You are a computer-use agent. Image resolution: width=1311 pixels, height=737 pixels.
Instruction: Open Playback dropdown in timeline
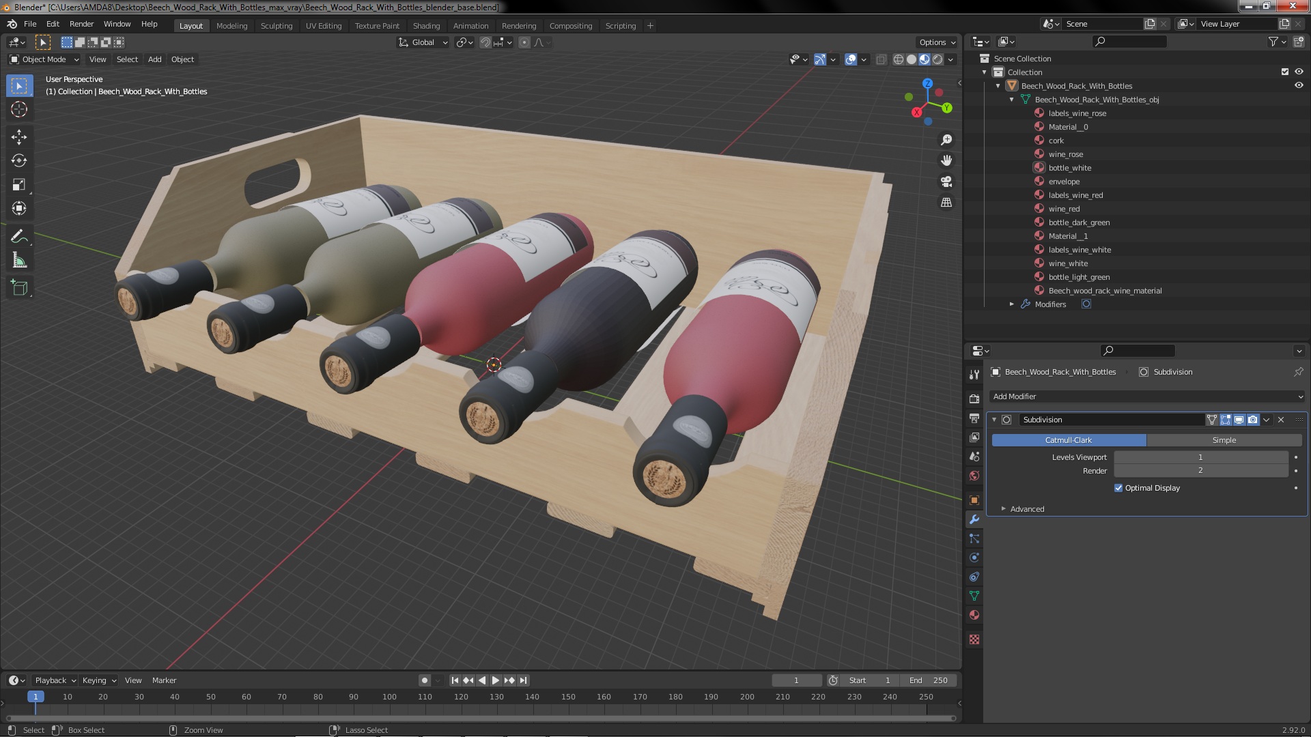pos(55,680)
